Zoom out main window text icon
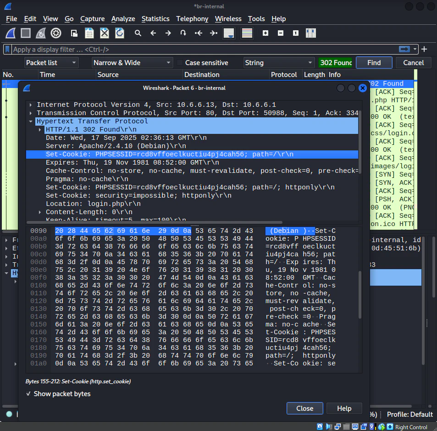437x431 pixels. [x=281, y=33]
